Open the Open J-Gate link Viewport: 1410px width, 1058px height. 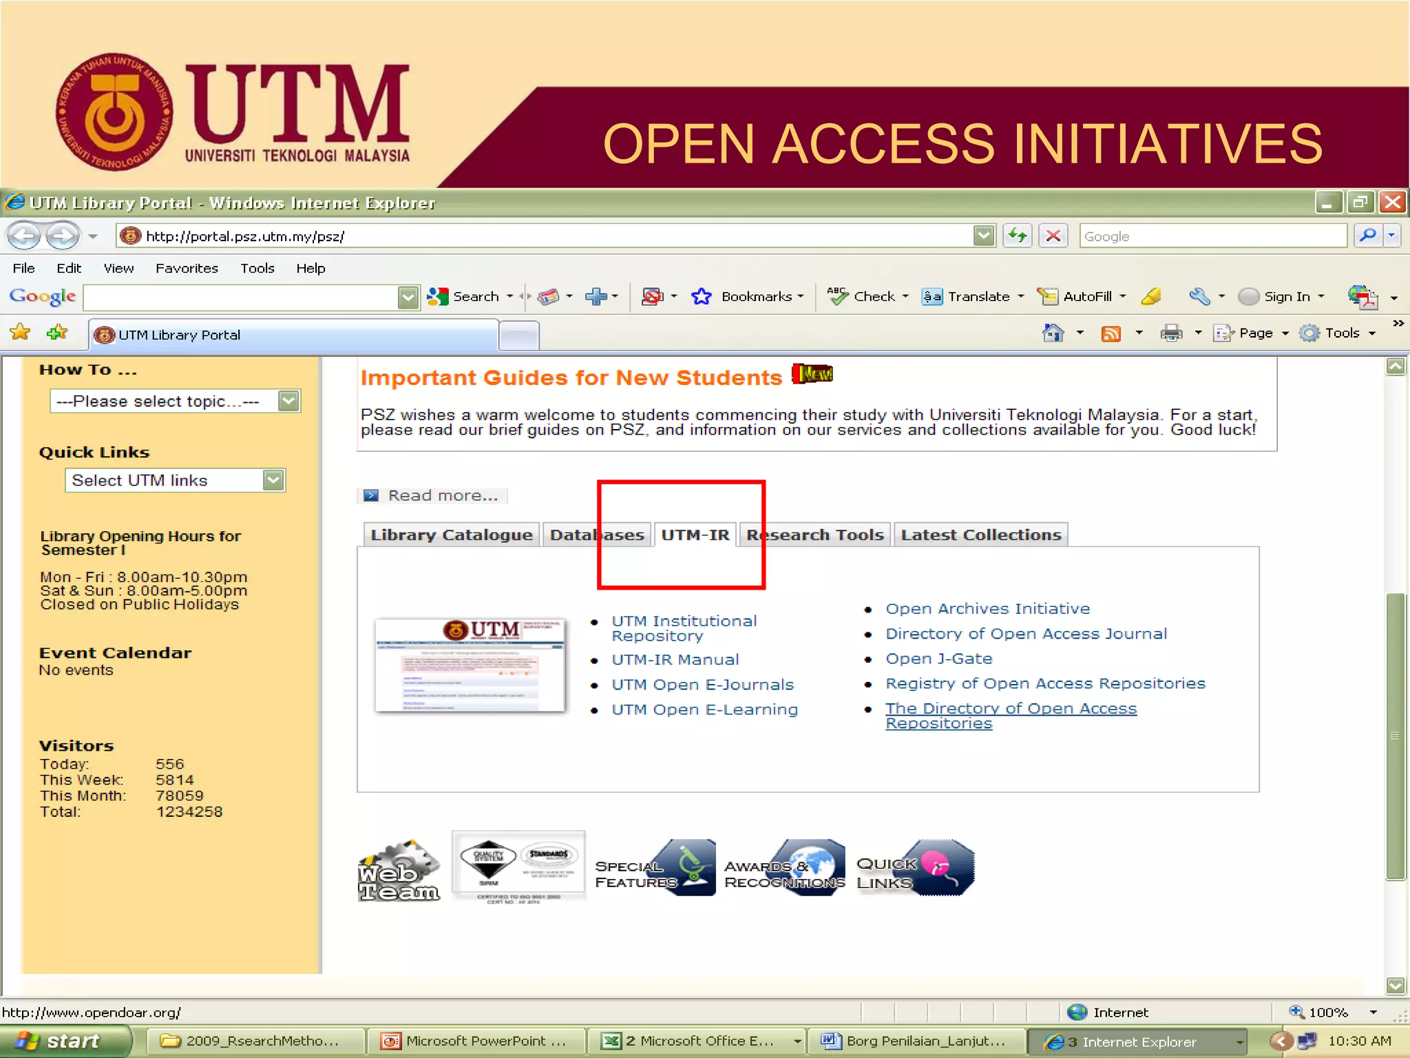pyautogui.click(x=938, y=658)
